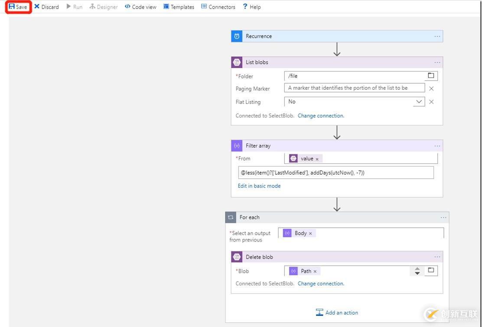Collapse the List blobs step header
This screenshot has width=482, height=327.
pyautogui.click(x=337, y=62)
